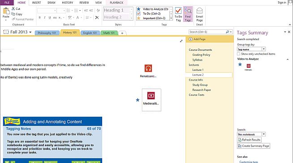The height and width of the screenshot is (163, 293).
Task: Select the MedievalA video file icon
Action: [x=151, y=96]
